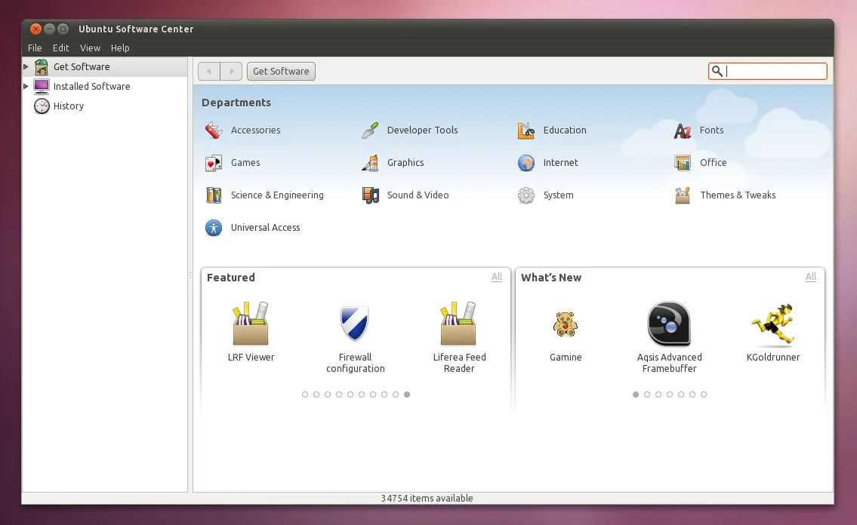Select second pagination dot in What's New
This screenshot has height=525, width=857.
647,395
